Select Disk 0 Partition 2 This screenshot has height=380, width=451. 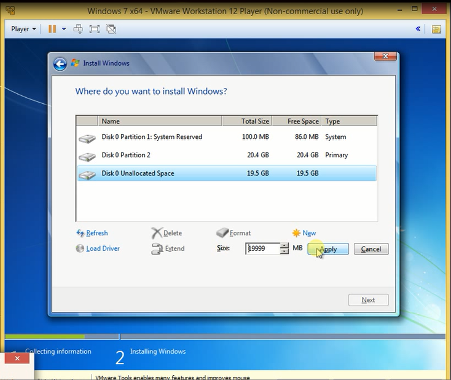pos(227,155)
